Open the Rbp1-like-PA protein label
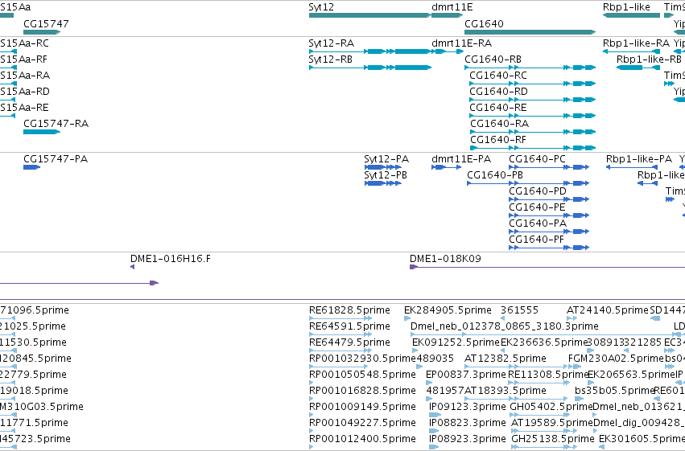This screenshot has width=685, height=451. [639, 159]
